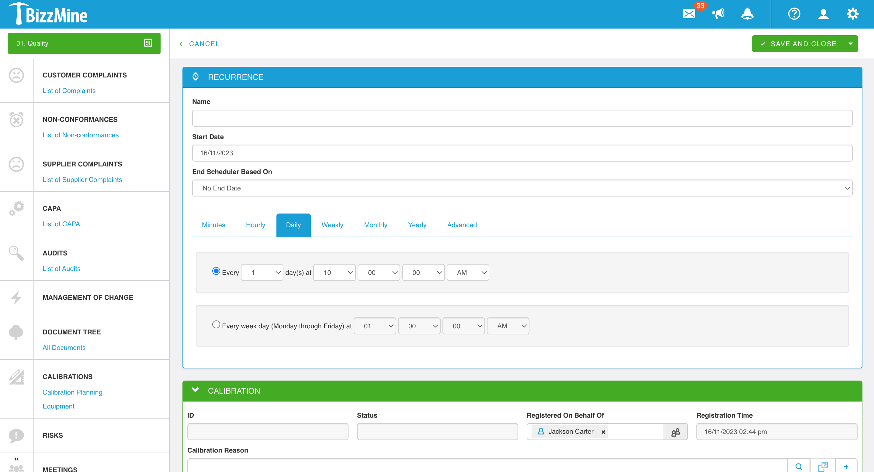Click the user profile icon

pos(823,14)
